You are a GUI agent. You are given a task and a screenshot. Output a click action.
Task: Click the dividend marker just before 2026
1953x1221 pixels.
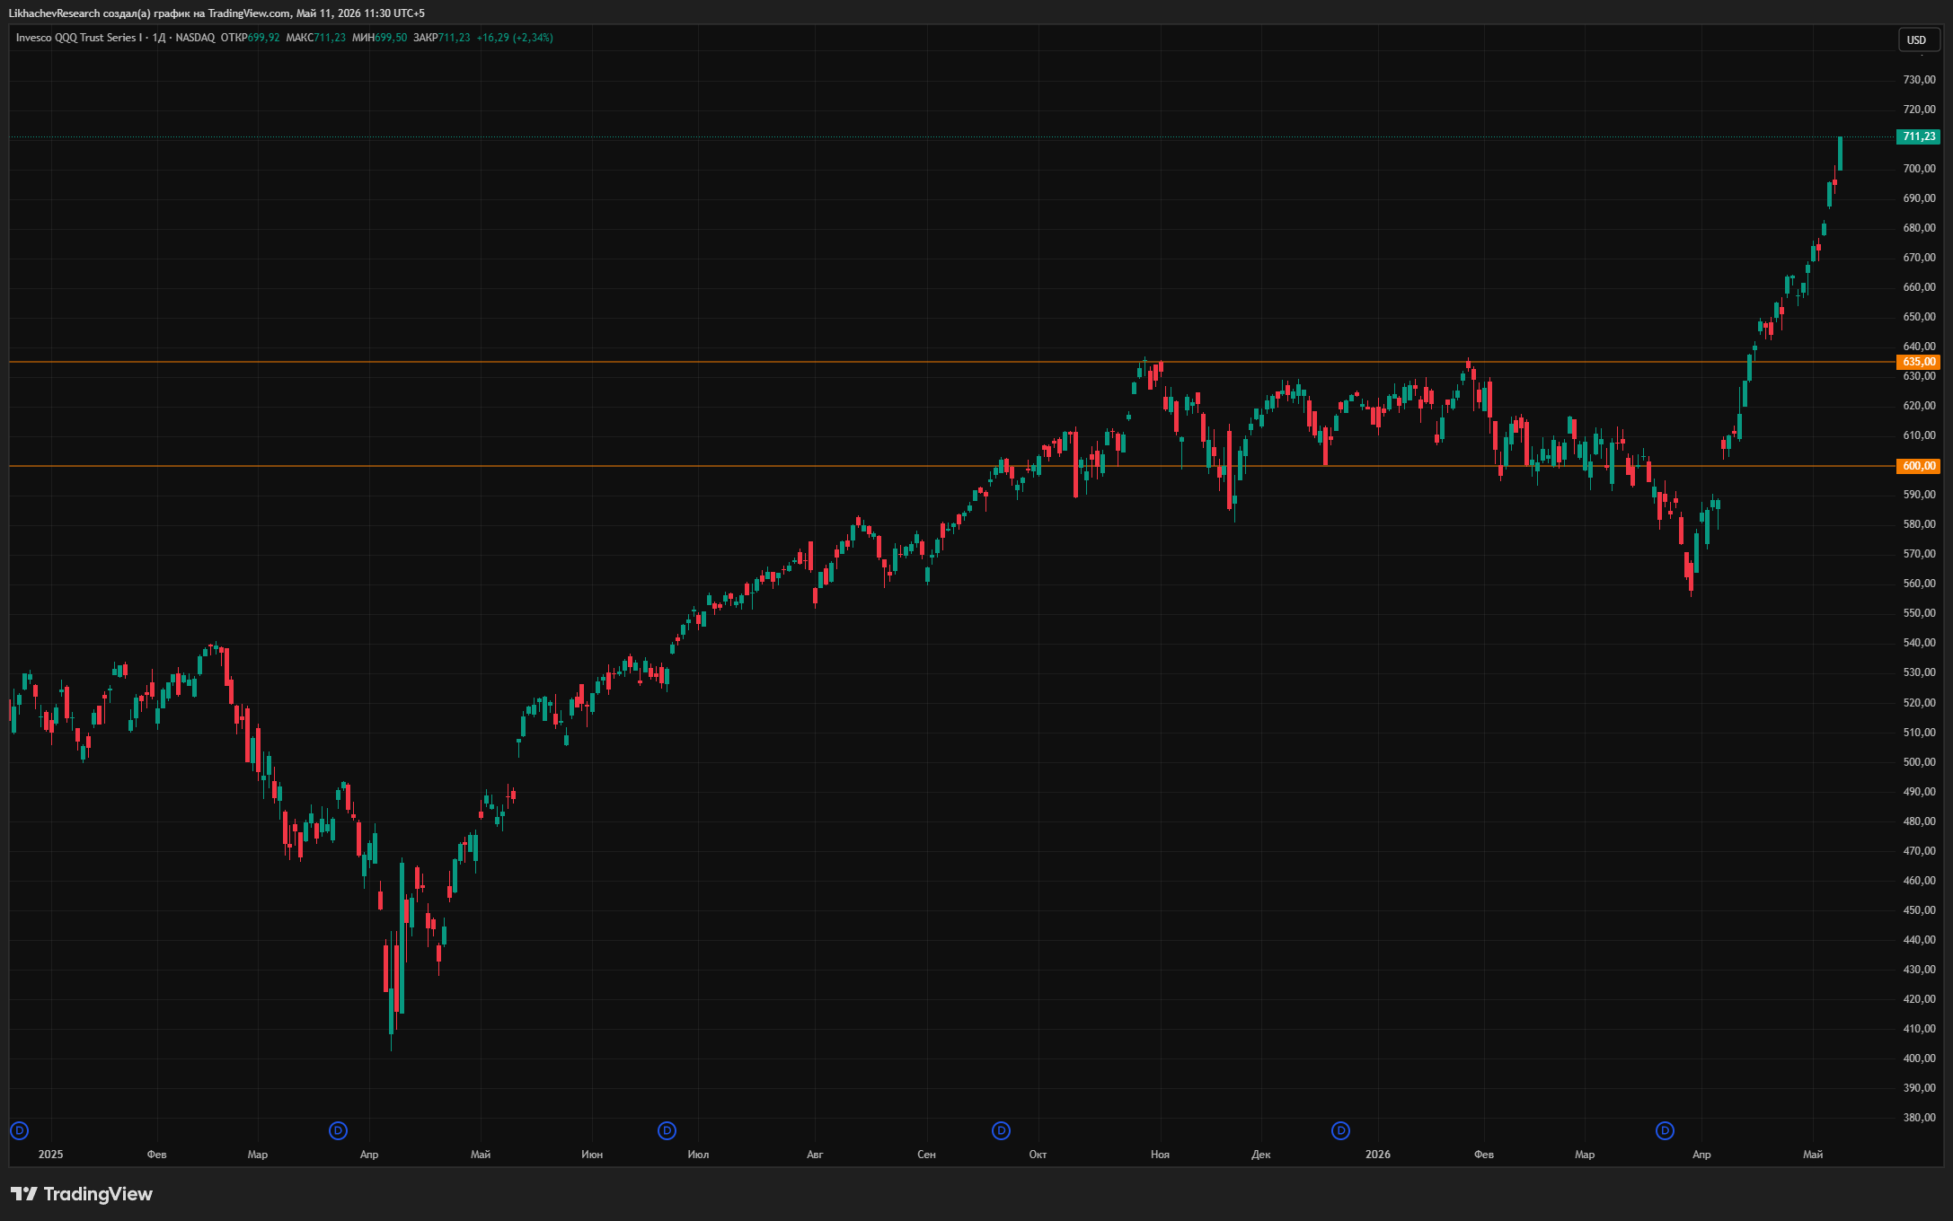(1340, 1130)
